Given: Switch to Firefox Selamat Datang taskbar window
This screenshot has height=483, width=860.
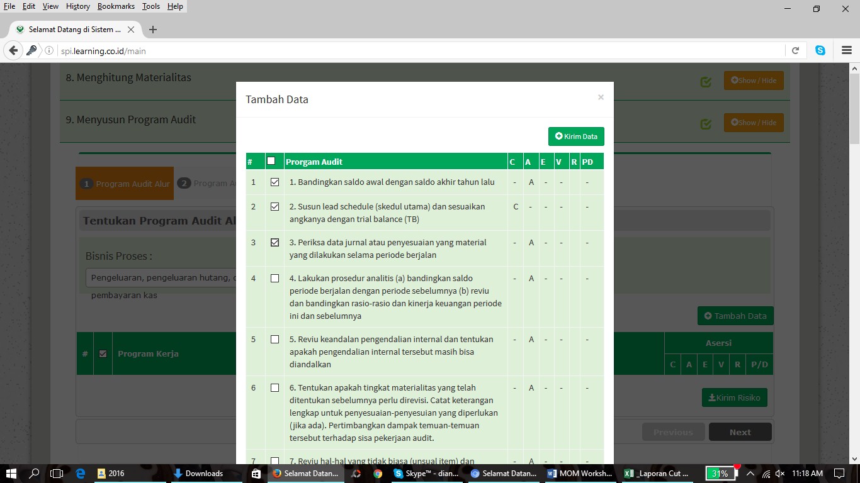Looking at the screenshot, I should pyautogui.click(x=306, y=473).
